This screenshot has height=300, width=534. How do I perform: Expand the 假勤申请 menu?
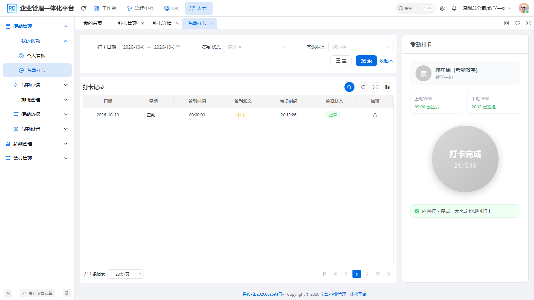coord(37,85)
